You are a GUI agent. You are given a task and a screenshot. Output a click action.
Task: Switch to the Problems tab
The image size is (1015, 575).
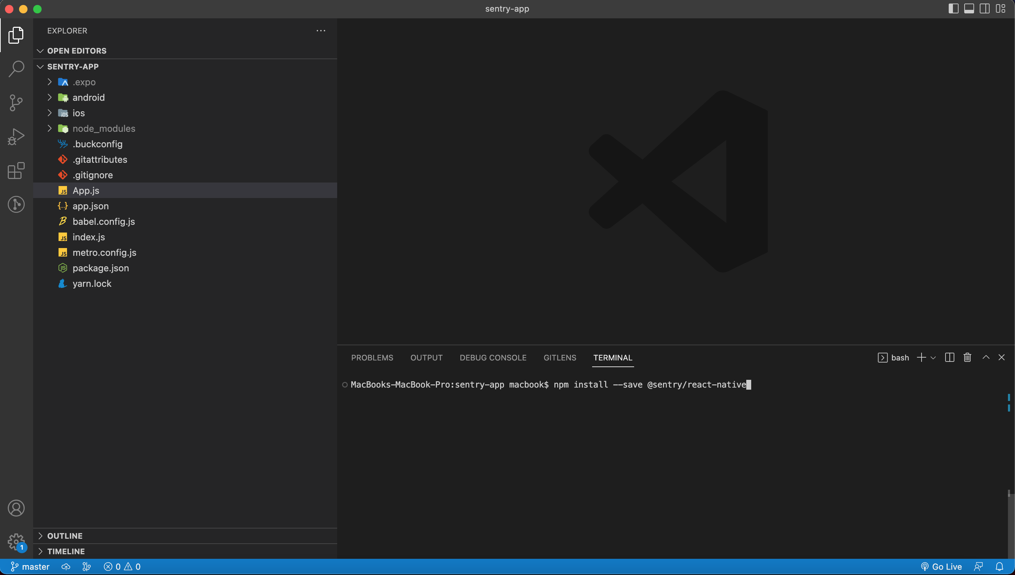pyautogui.click(x=372, y=357)
